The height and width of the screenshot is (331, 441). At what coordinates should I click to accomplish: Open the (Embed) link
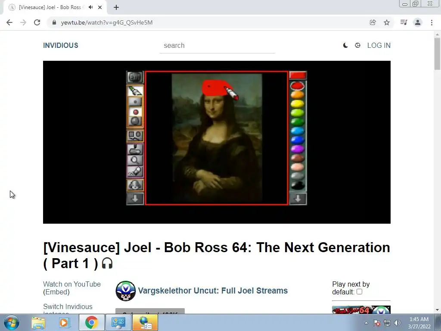pos(56,292)
